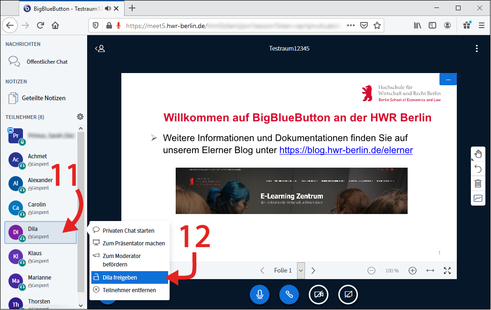Screen dimensions: 491x310
Task: Select Dila freigeben option
Action: click(x=130, y=277)
